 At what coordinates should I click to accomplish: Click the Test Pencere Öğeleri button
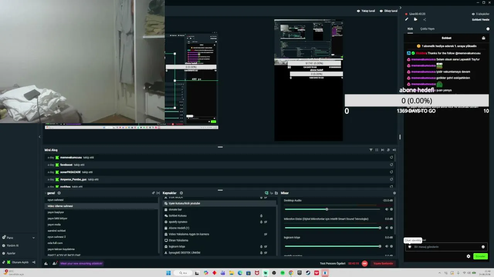(332, 264)
